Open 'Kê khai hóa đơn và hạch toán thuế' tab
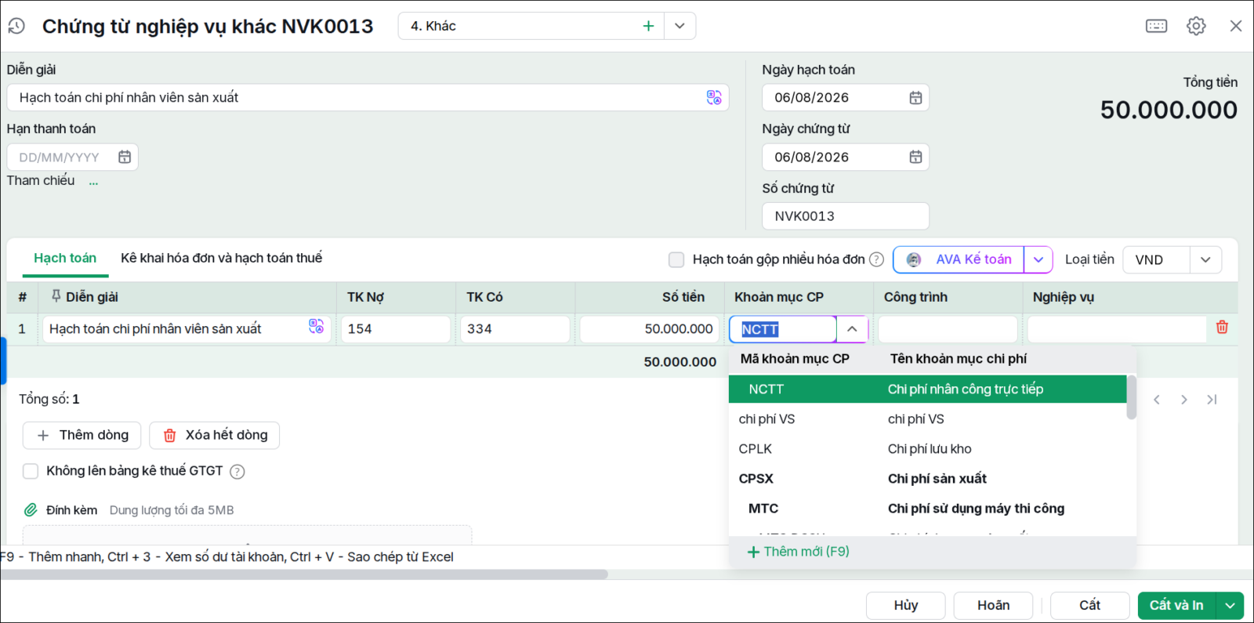1254x623 pixels. point(221,258)
